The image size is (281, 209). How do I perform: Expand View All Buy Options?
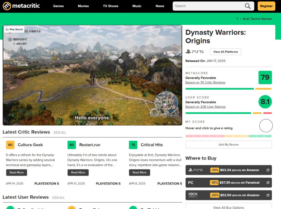228,207
